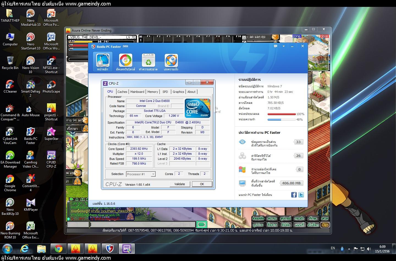396x261 pixels.
Task: Open Internet Explorer from the taskbar
Action: tap(24, 249)
